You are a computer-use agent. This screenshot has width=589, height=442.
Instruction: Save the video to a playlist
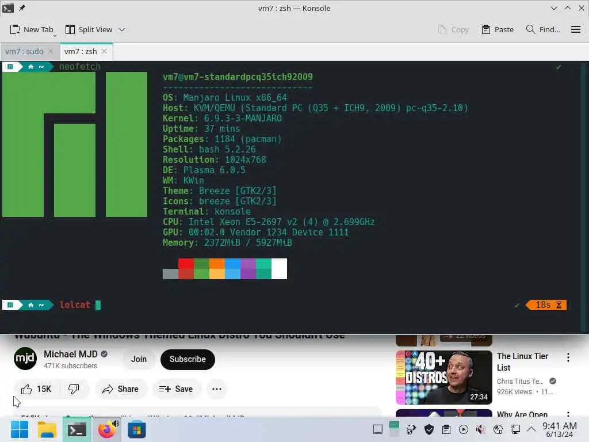(x=176, y=389)
